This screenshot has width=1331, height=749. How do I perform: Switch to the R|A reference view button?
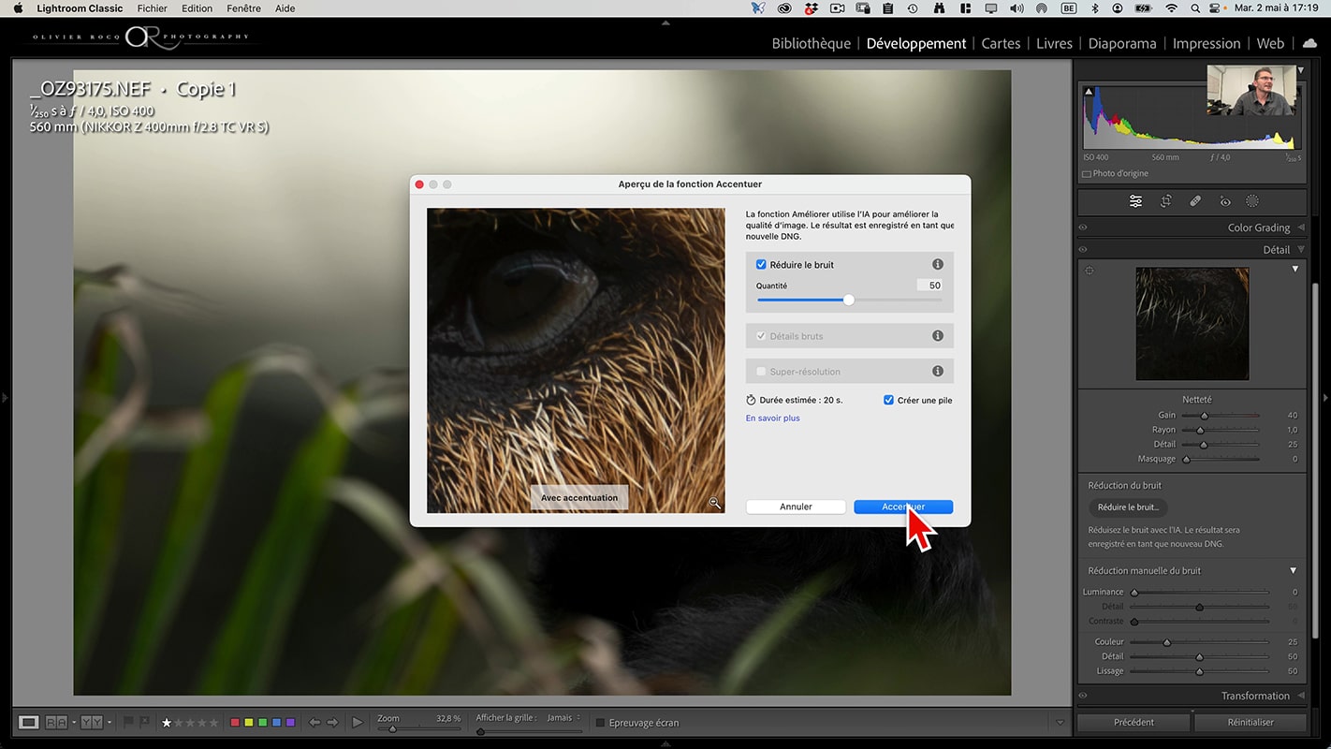56,722
